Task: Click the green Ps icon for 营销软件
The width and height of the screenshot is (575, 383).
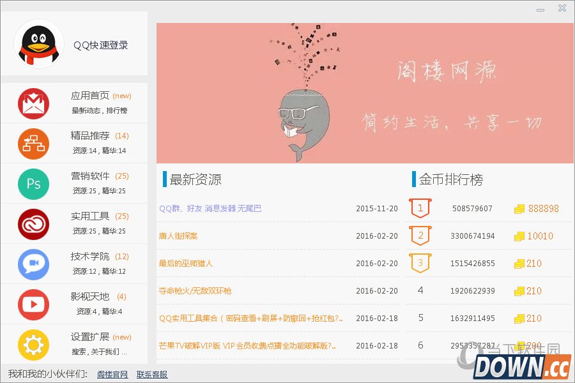Action: [32, 184]
